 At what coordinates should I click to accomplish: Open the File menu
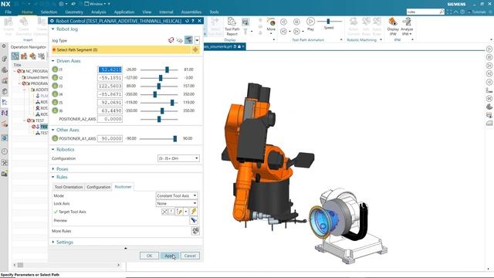(8, 12)
